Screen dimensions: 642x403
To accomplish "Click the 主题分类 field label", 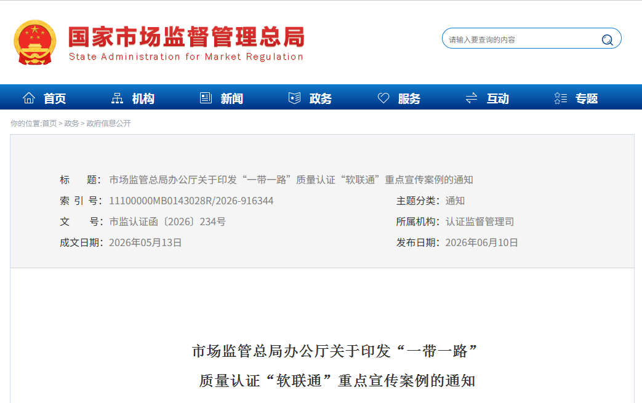I will (417, 201).
